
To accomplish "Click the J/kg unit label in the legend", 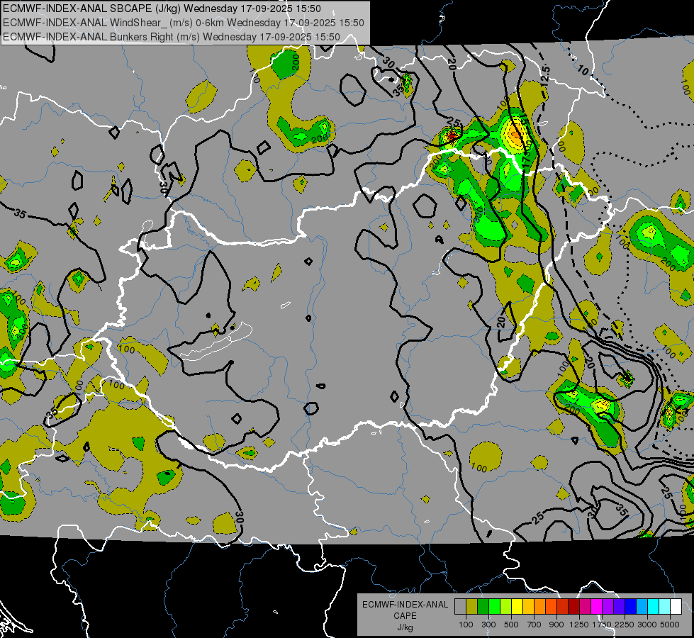I will click(x=405, y=627).
